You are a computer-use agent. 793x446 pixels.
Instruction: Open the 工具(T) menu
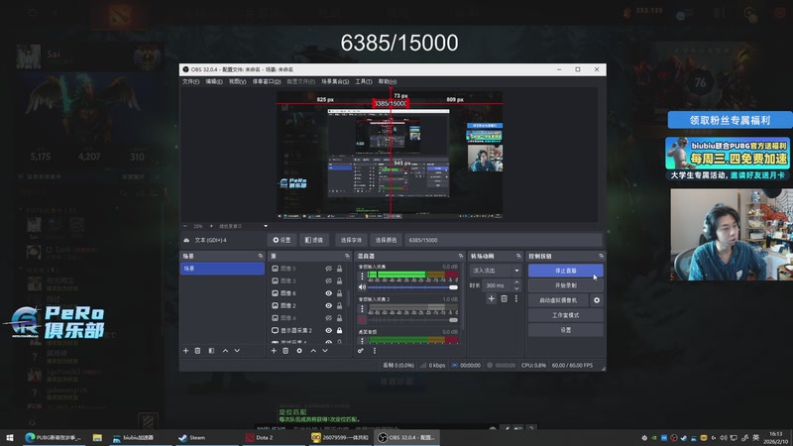coord(363,81)
